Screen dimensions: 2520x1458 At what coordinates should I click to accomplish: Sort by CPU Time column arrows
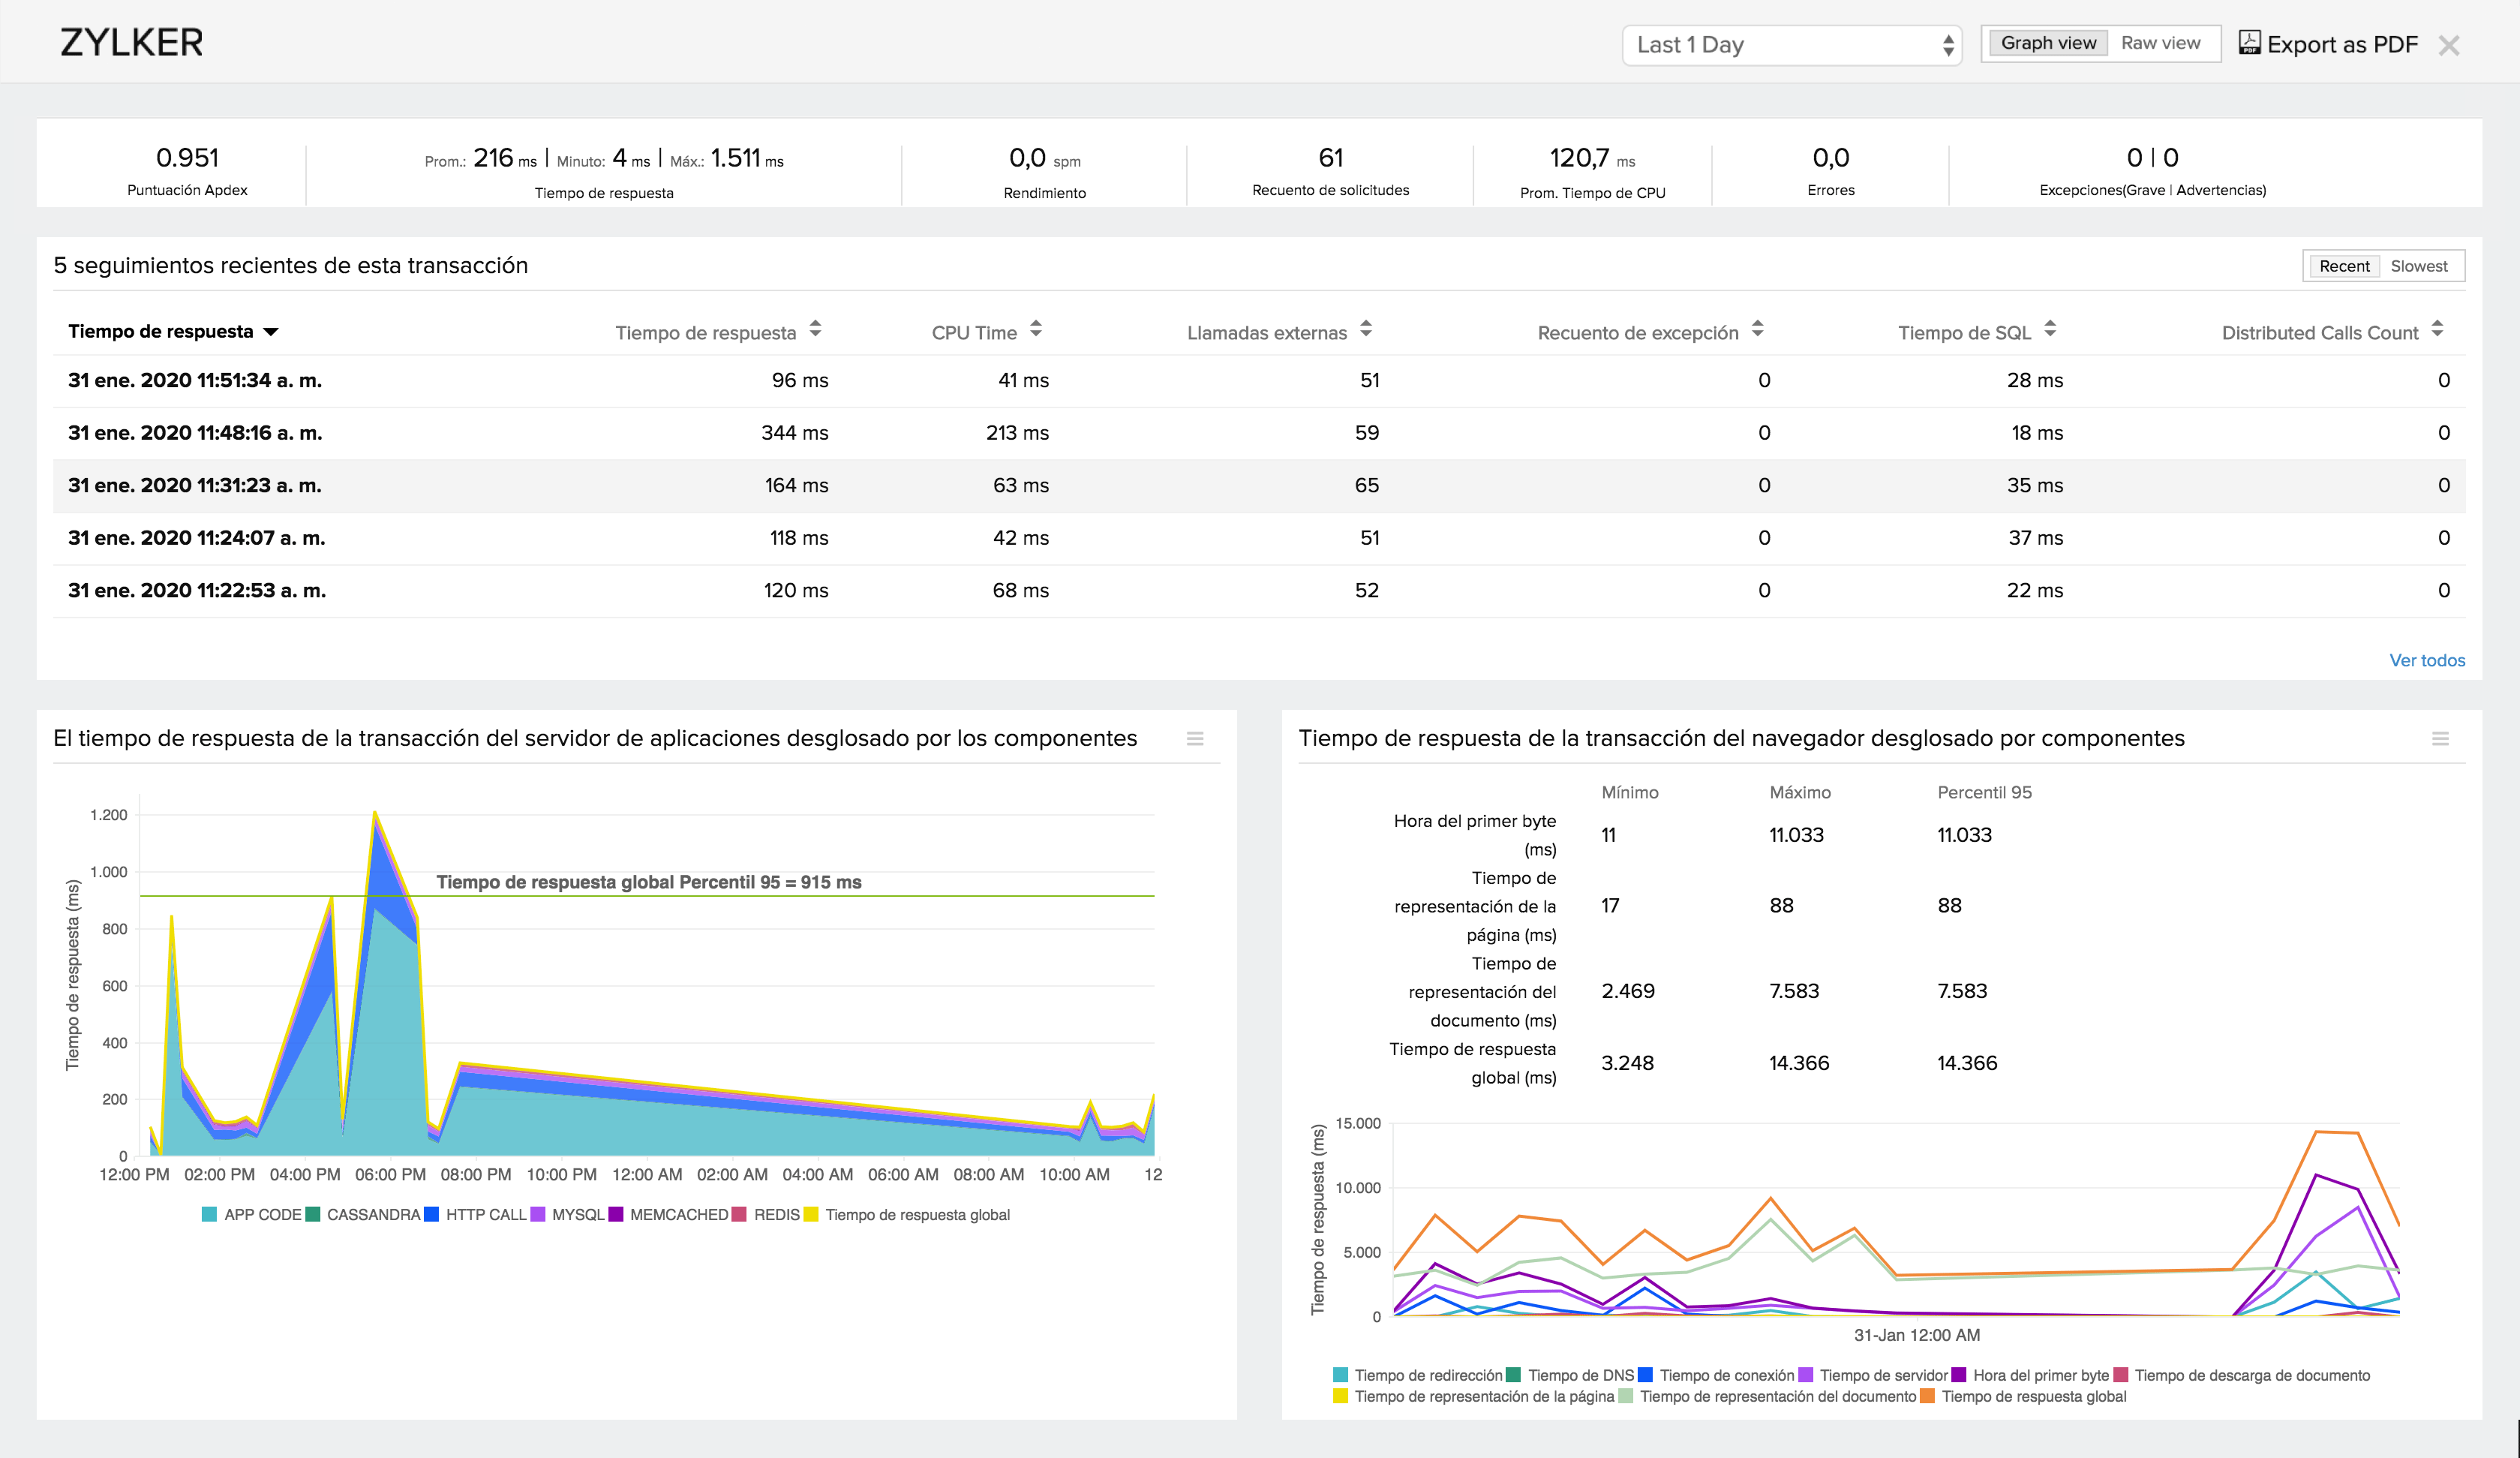pos(1035,329)
